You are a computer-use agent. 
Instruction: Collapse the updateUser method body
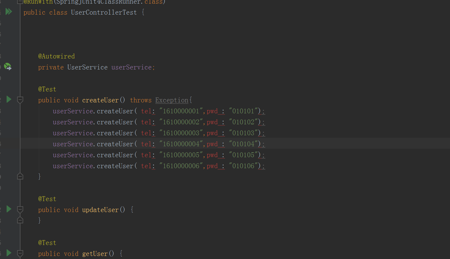tap(20, 209)
